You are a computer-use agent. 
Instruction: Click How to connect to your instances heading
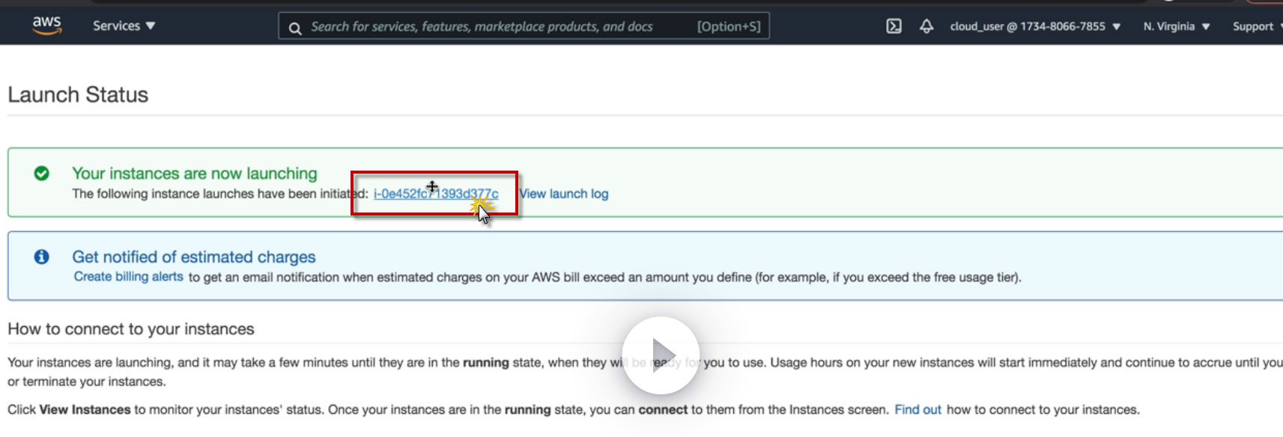tap(131, 329)
